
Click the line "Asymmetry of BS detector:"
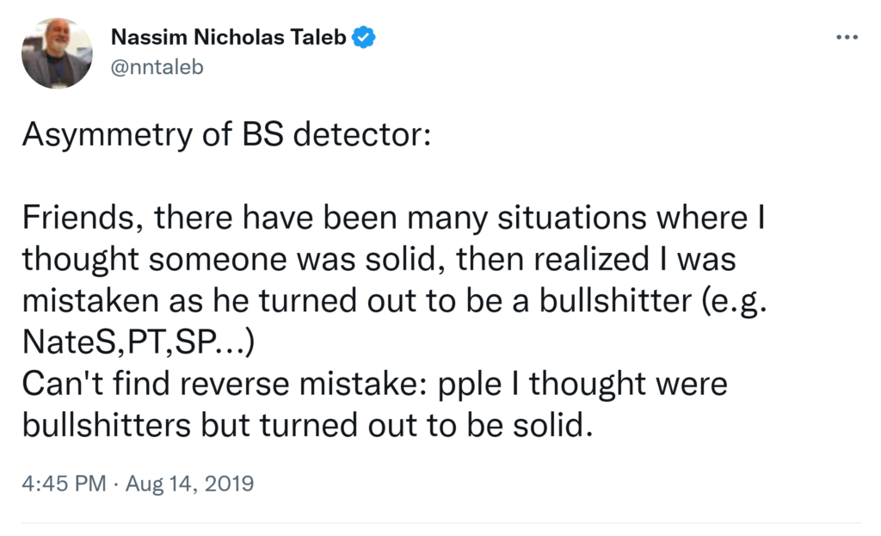(225, 134)
